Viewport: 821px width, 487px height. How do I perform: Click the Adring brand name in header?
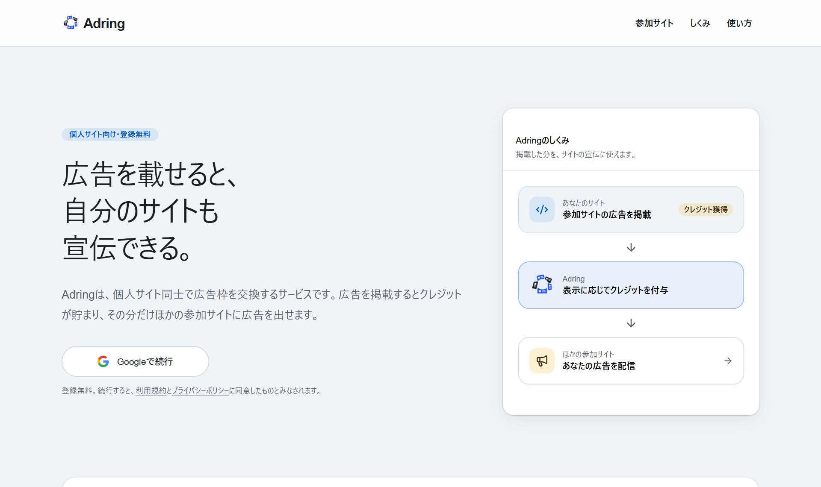click(104, 23)
